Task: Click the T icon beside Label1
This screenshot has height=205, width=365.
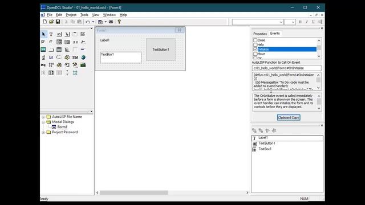Action: (x=254, y=138)
